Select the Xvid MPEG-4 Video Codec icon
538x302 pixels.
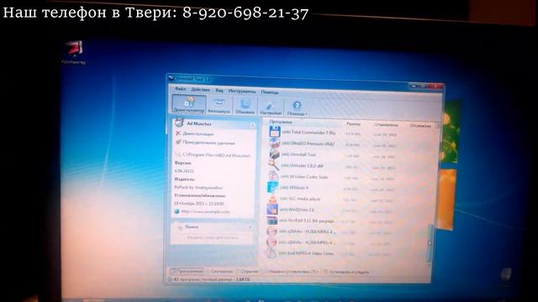pos(271,253)
